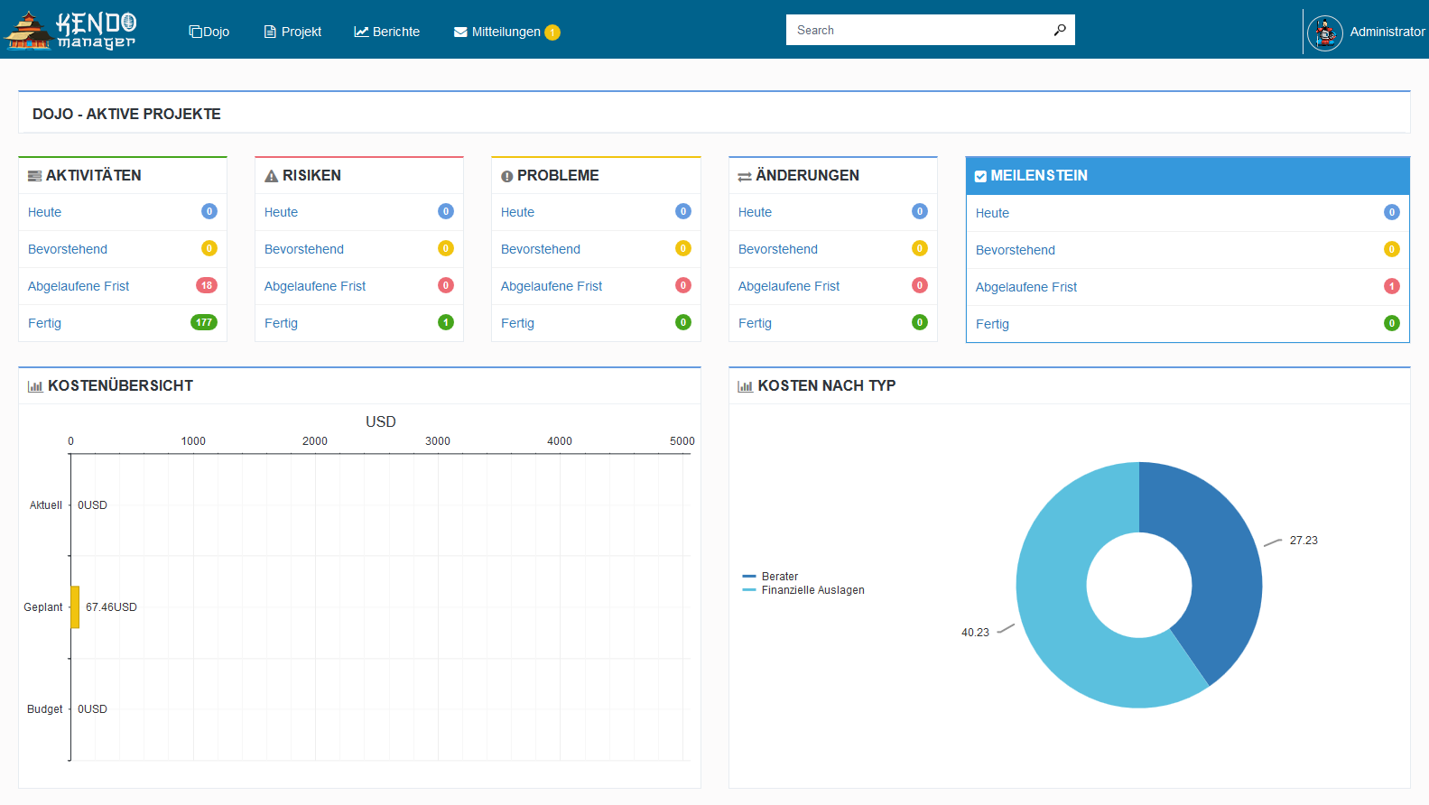Click the Kostenübersicht chart icon
The height and width of the screenshot is (805, 1429).
click(35, 386)
